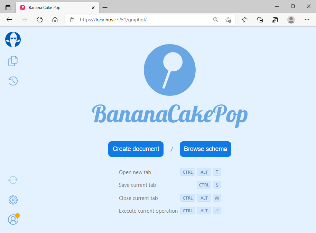This screenshot has width=316, height=233.
Task: Click the Enter key badge for Execute operation
Action: [217, 211]
